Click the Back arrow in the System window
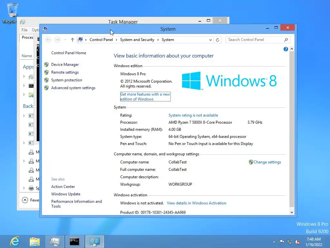The width and height of the screenshot is (330, 248). [x=48, y=40]
